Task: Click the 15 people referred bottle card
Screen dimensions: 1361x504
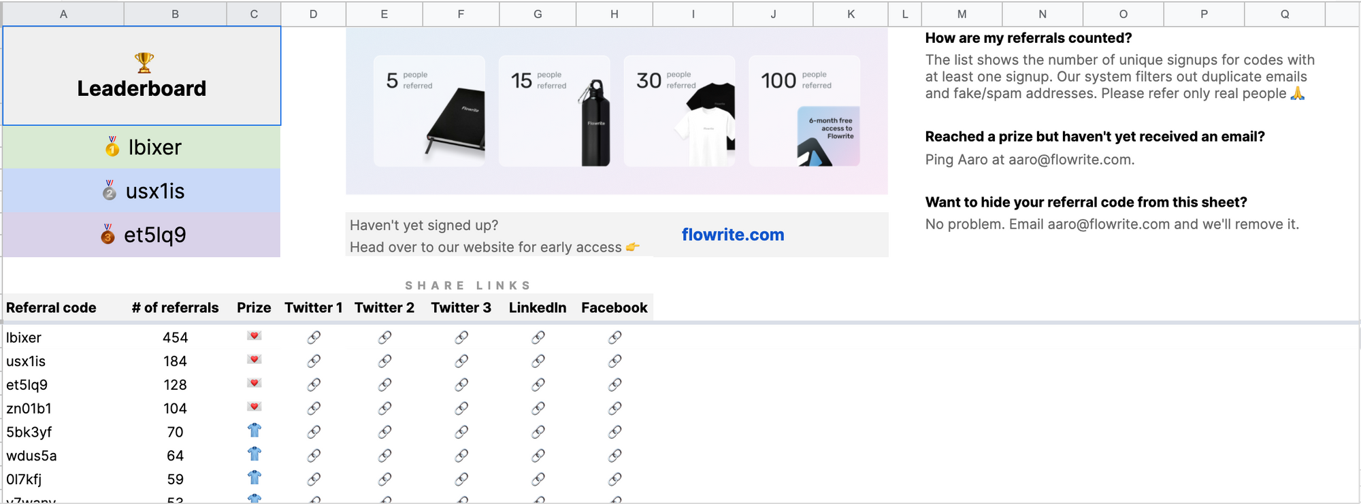Action: pos(555,111)
